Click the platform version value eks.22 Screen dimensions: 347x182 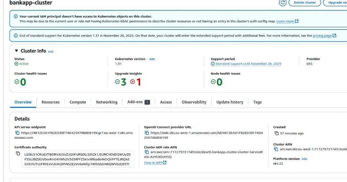[278, 164]
